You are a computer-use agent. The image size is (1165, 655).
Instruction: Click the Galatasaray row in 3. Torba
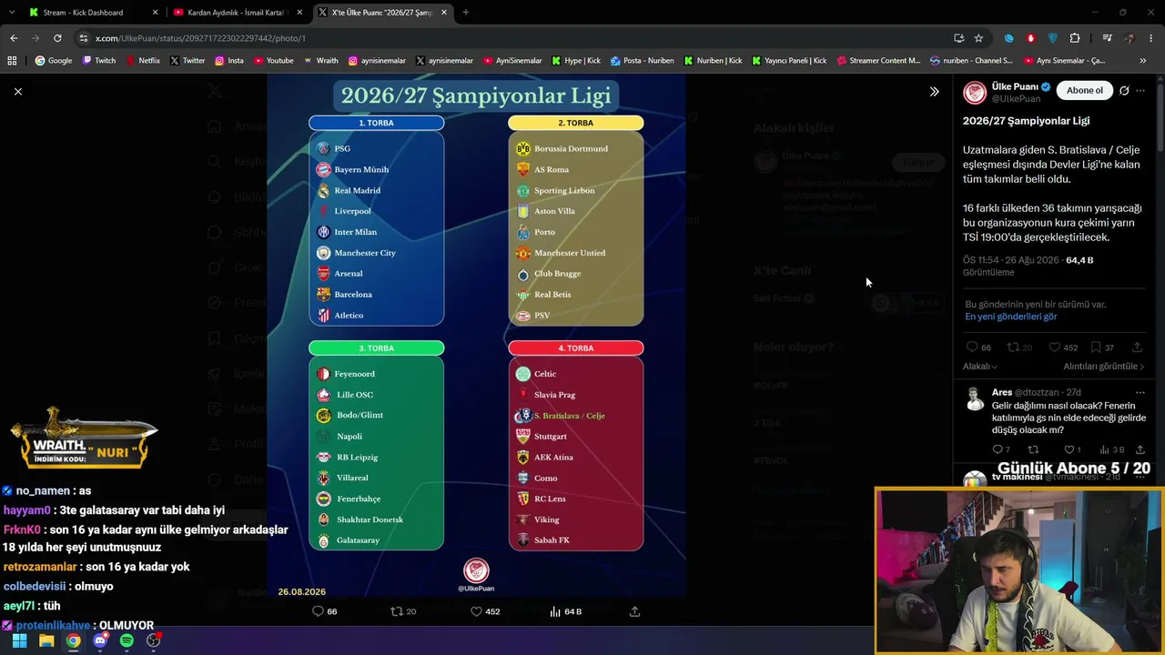pyautogui.click(x=377, y=540)
